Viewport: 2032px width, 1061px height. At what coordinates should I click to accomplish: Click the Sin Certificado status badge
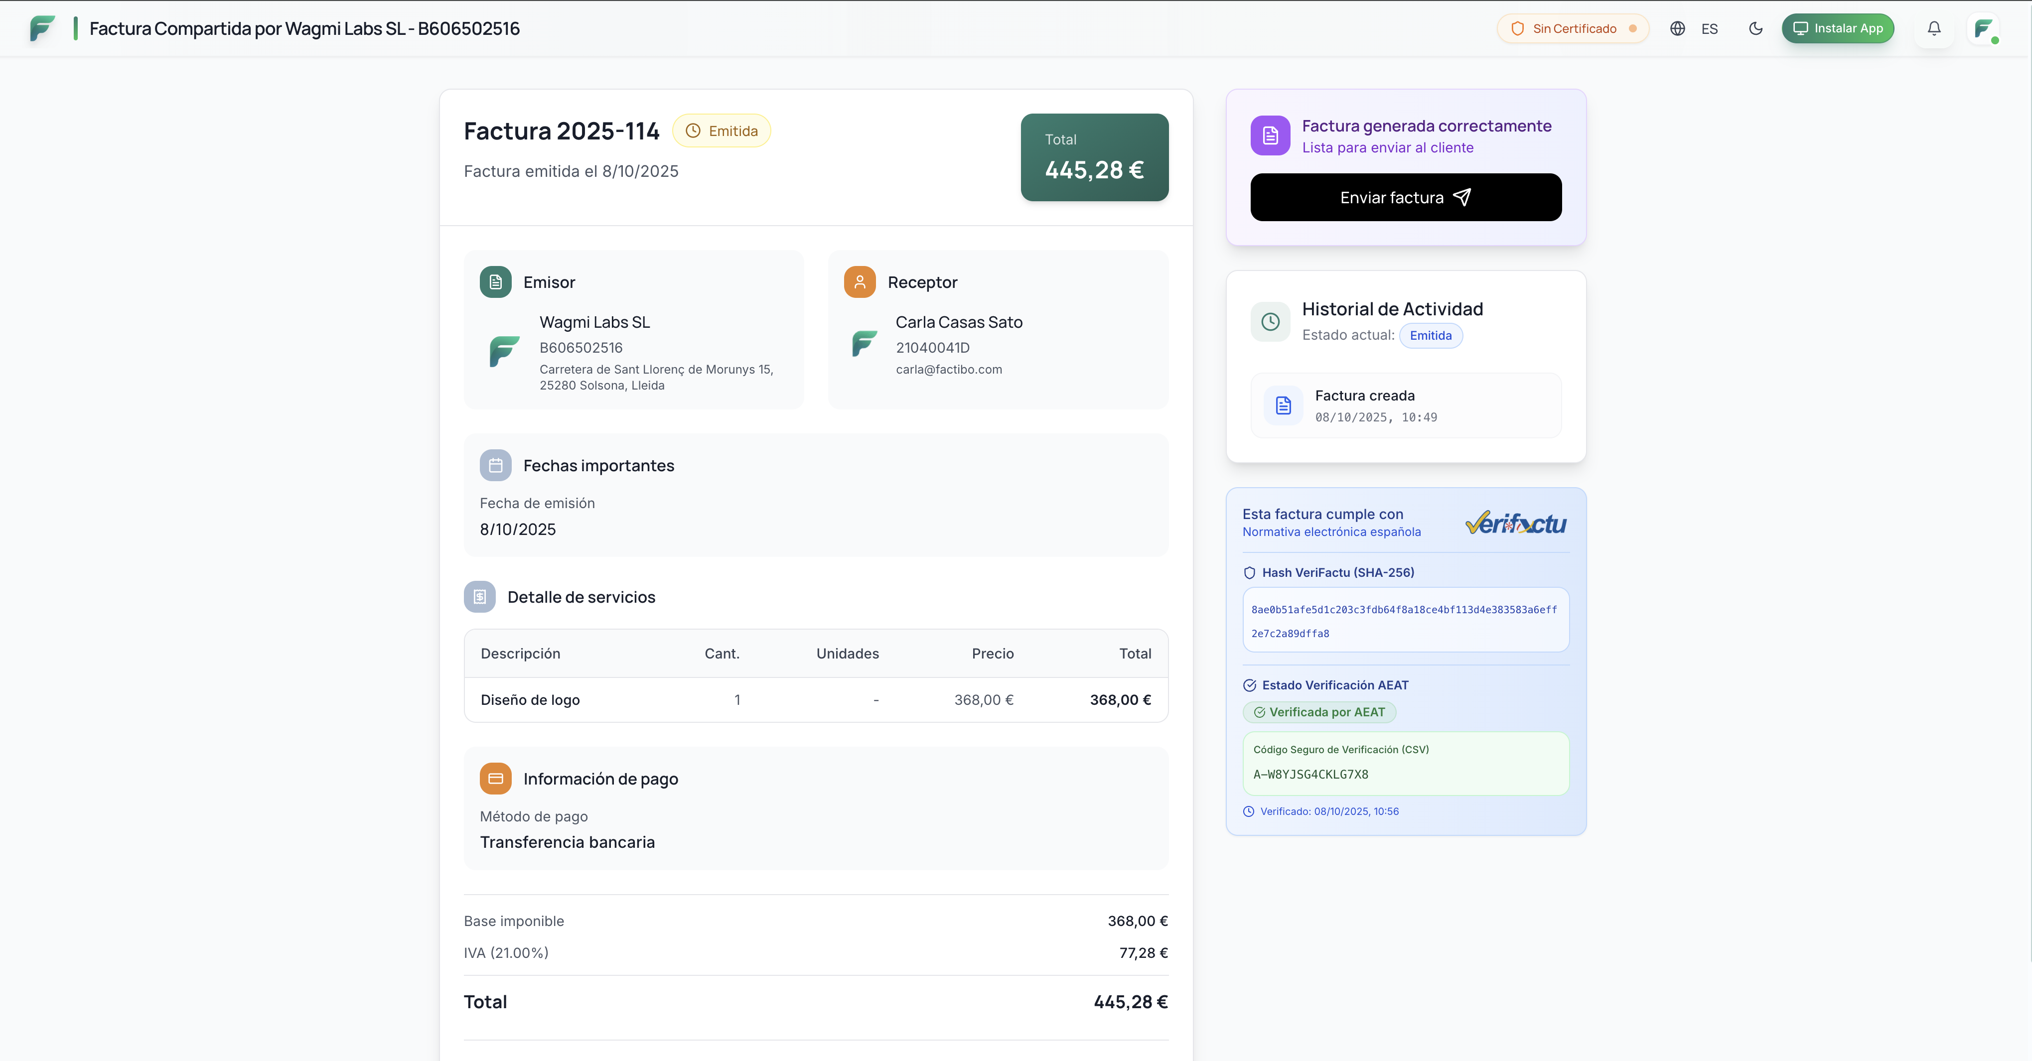(x=1573, y=28)
